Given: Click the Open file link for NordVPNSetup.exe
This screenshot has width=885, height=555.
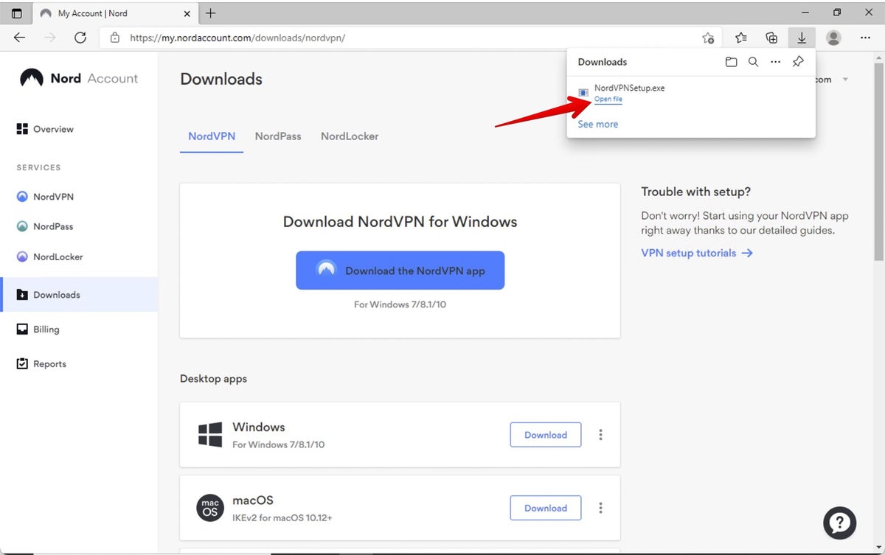Looking at the screenshot, I should [608, 100].
